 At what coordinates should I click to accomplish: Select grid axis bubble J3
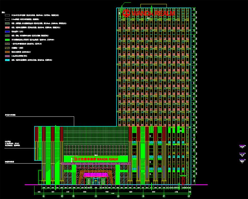[x=73, y=196]
